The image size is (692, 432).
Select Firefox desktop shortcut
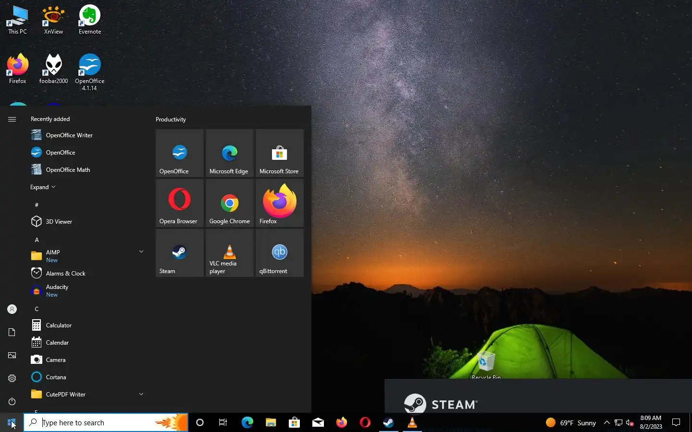tap(17, 69)
